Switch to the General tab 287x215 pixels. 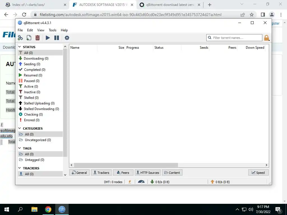[79, 172]
